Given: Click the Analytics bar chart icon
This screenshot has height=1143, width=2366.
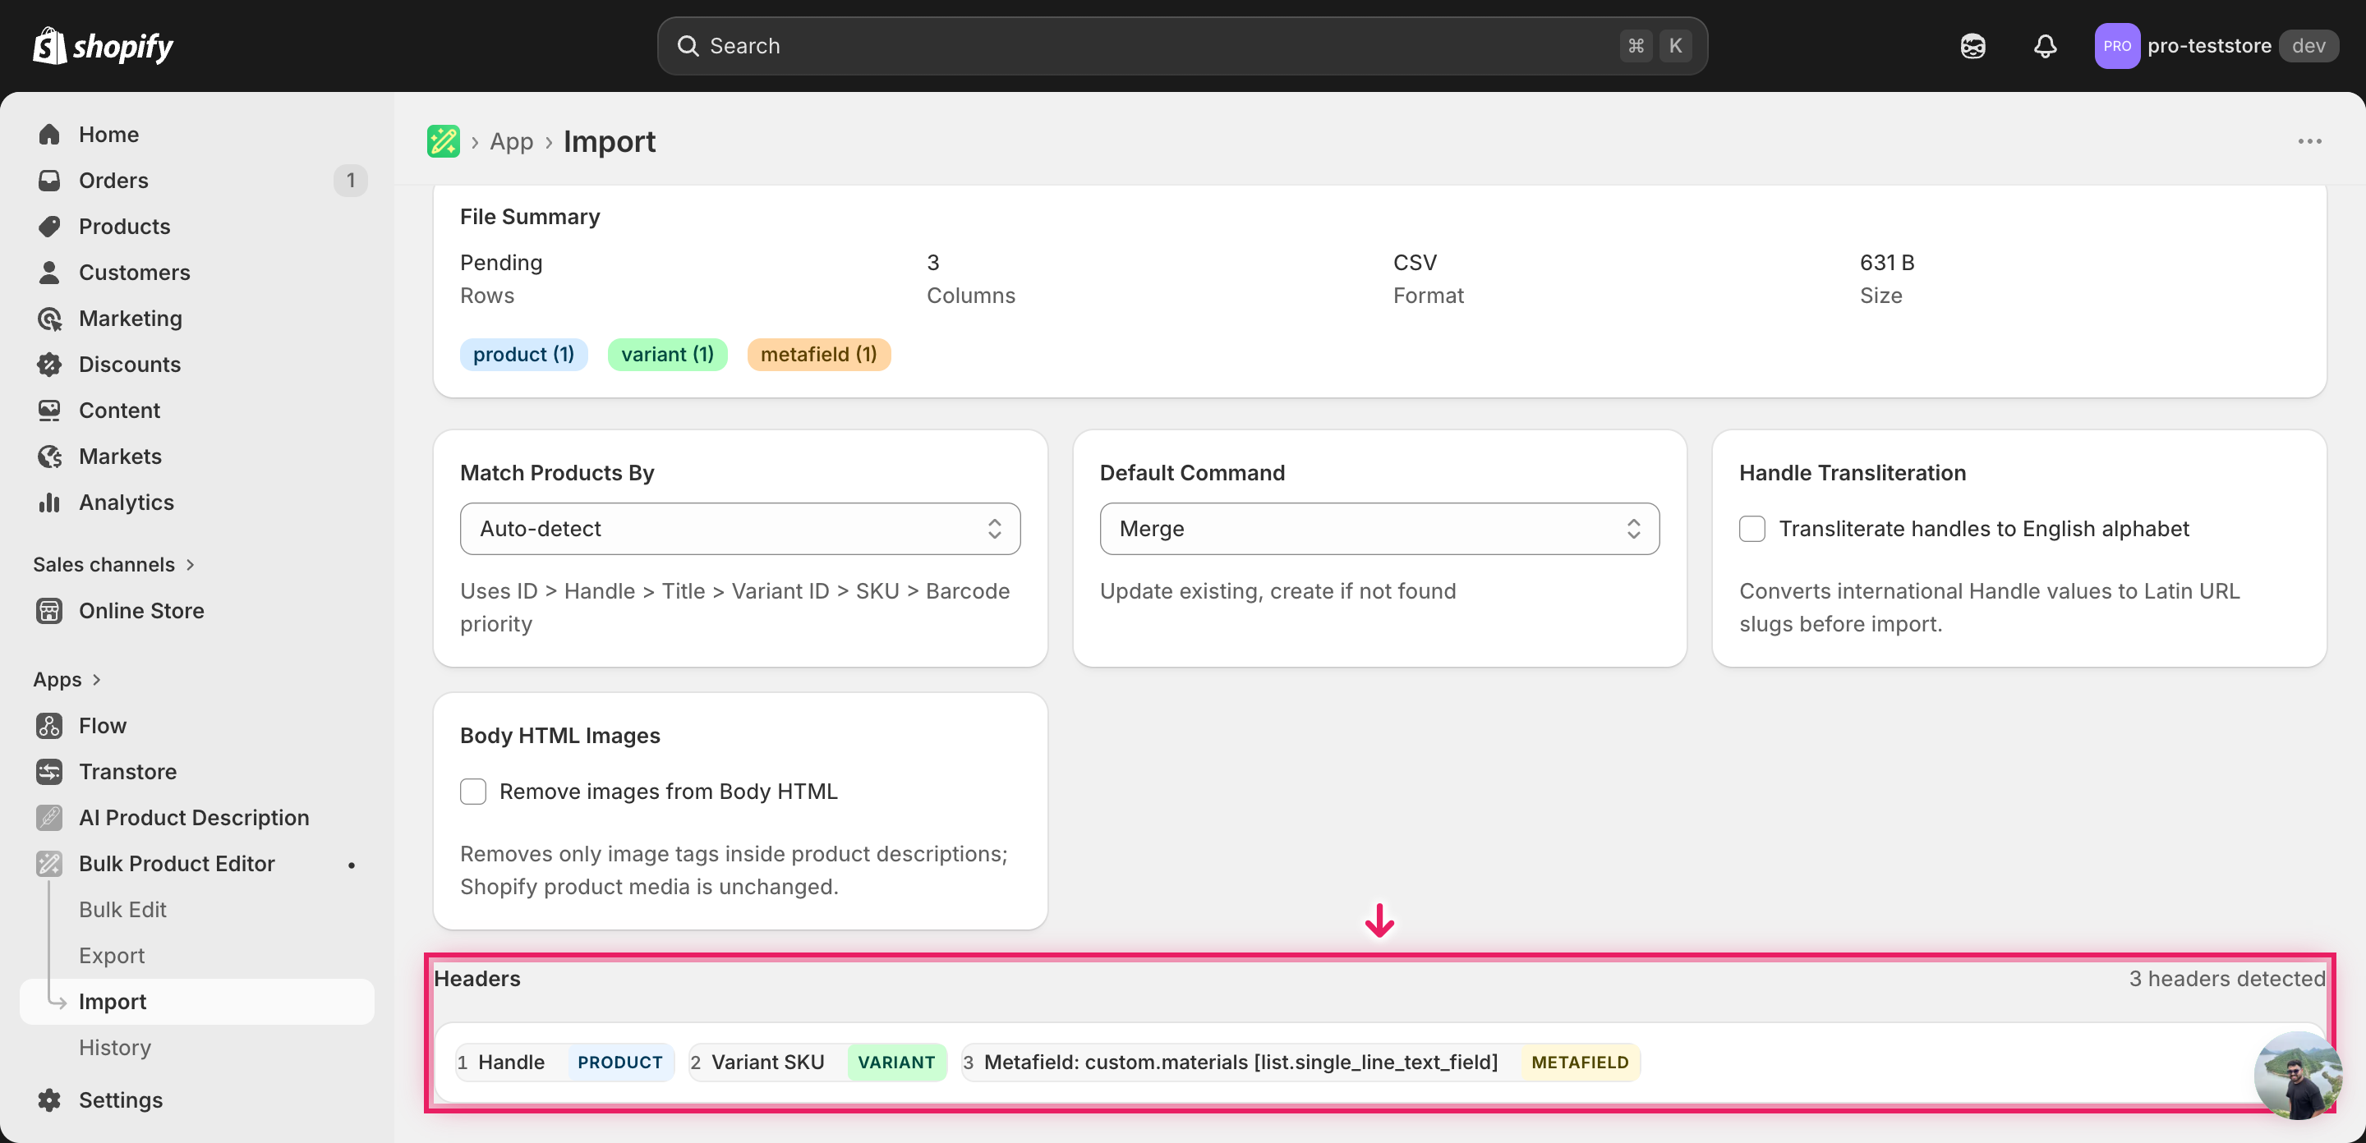Looking at the screenshot, I should coord(49,503).
